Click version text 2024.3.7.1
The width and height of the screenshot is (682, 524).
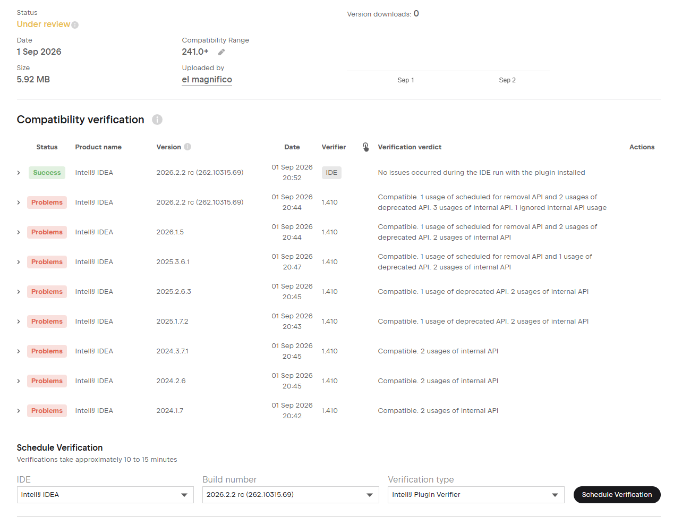tap(172, 351)
